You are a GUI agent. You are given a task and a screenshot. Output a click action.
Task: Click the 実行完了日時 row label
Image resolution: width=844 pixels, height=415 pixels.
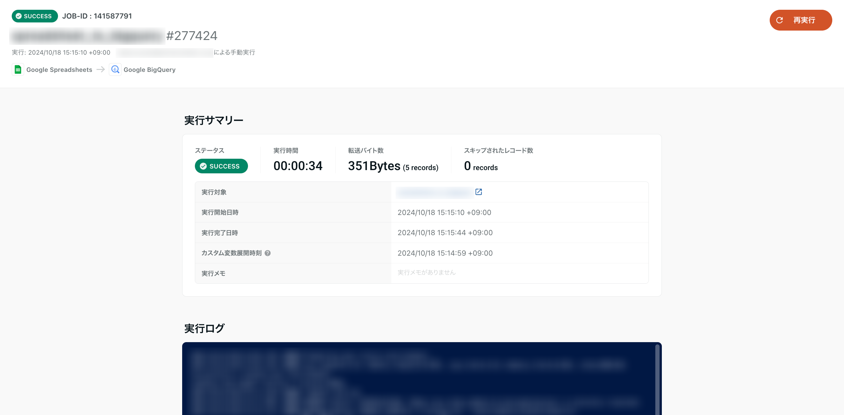(x=220, y=233)
